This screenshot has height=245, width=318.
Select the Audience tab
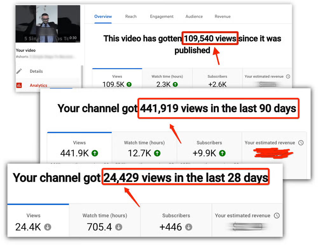[x=194, y=17]
